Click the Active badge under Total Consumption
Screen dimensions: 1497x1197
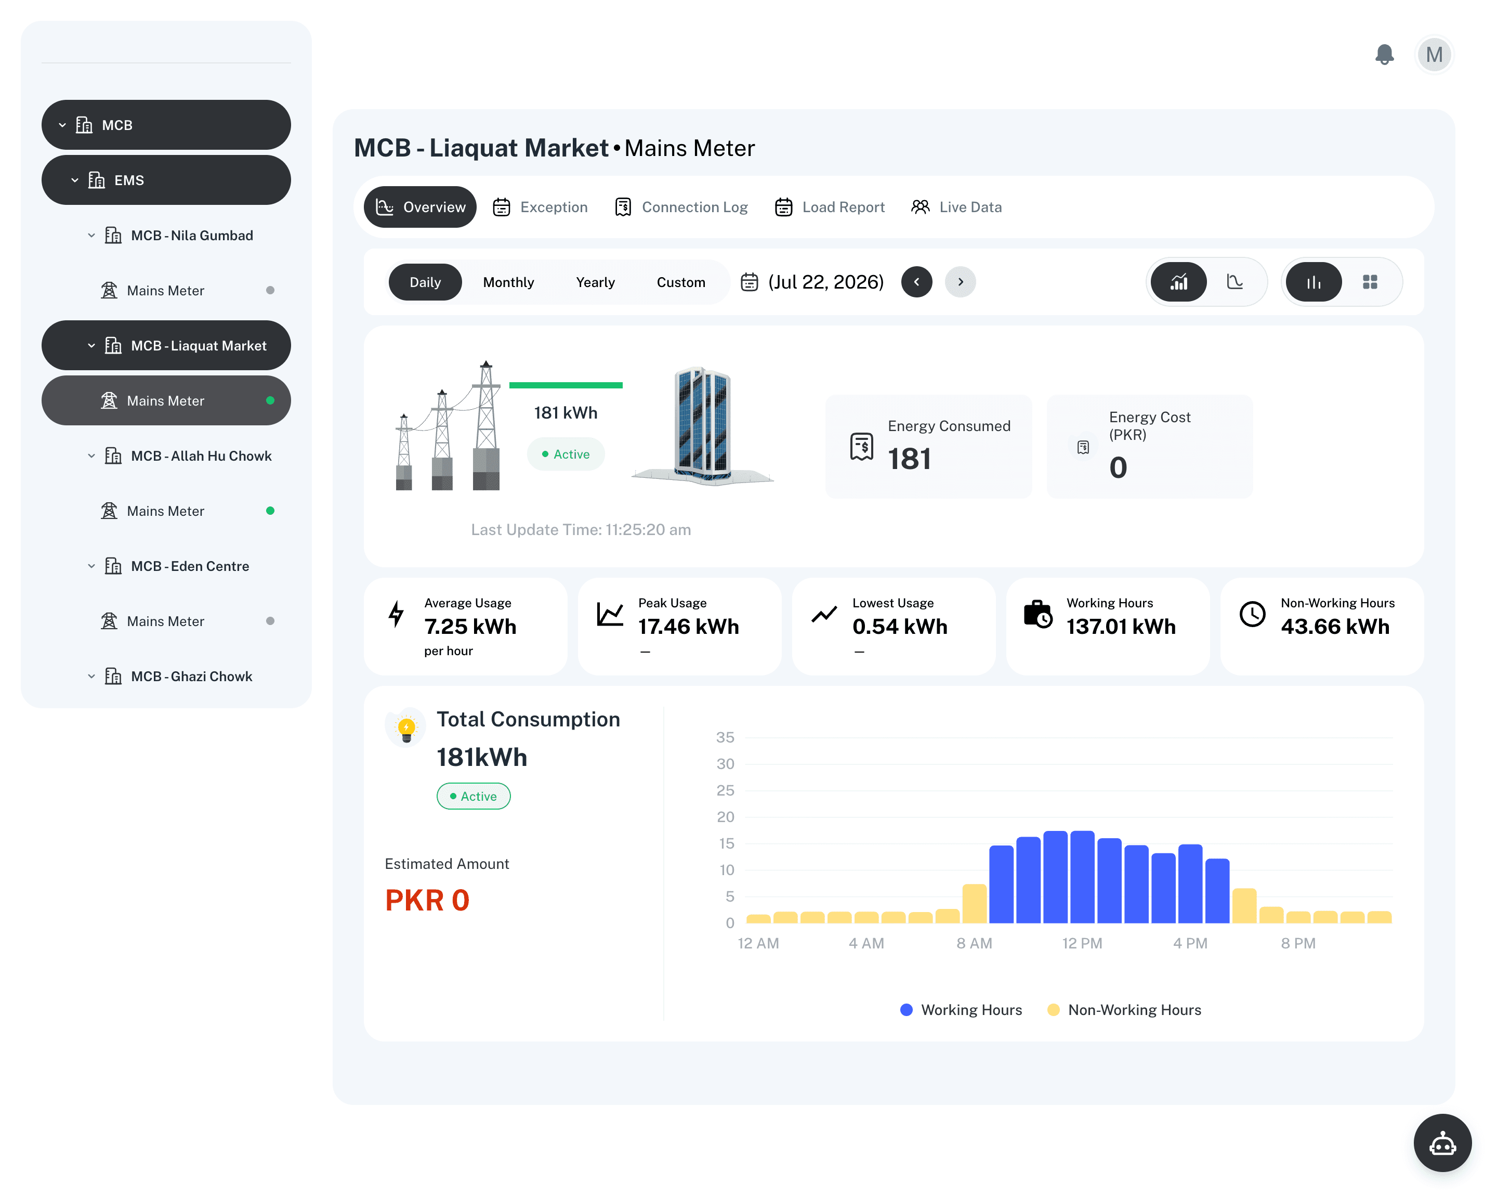(x=474, y=796)
